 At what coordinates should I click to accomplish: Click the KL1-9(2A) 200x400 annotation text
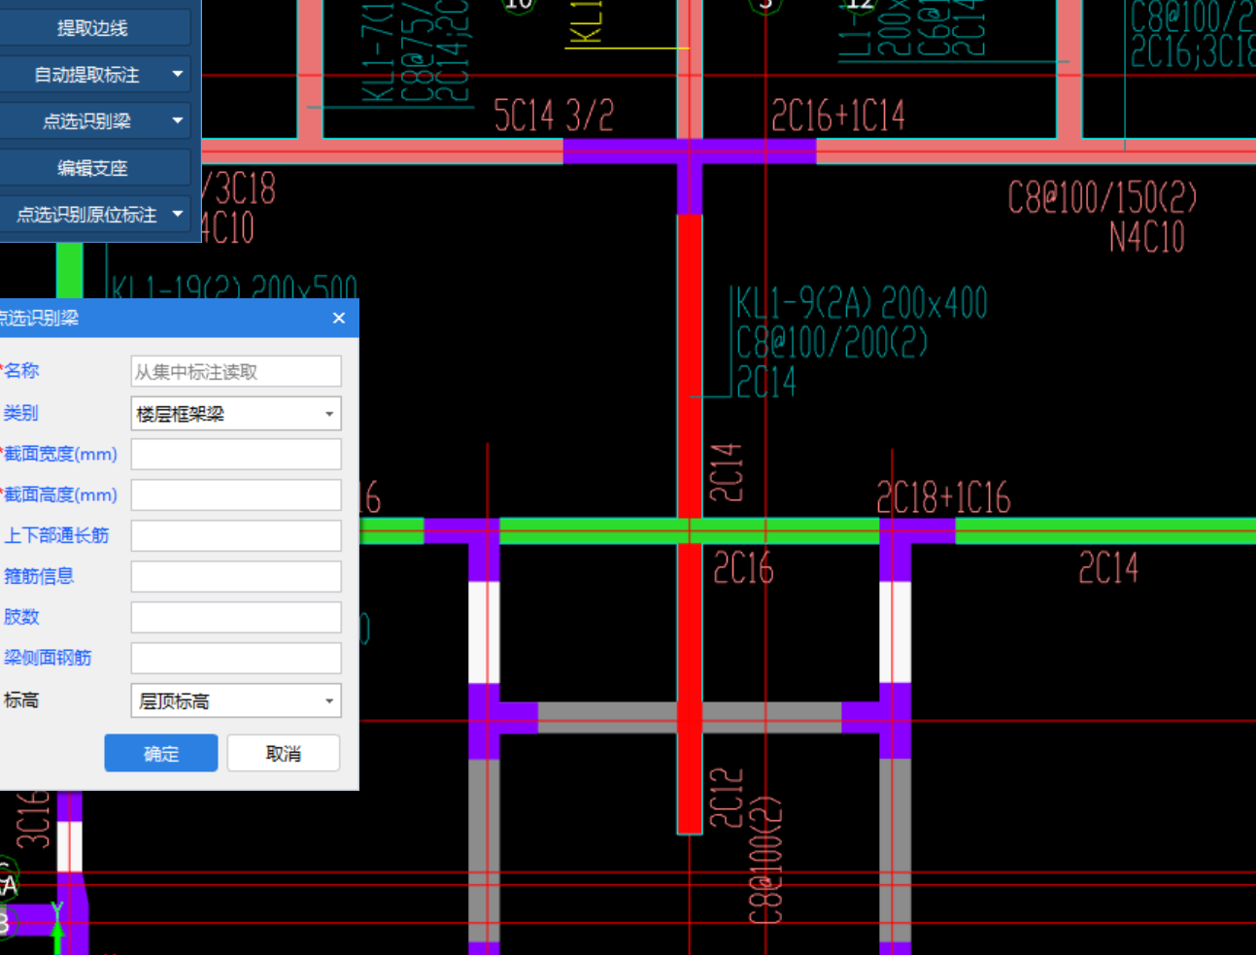click(862, 303)
